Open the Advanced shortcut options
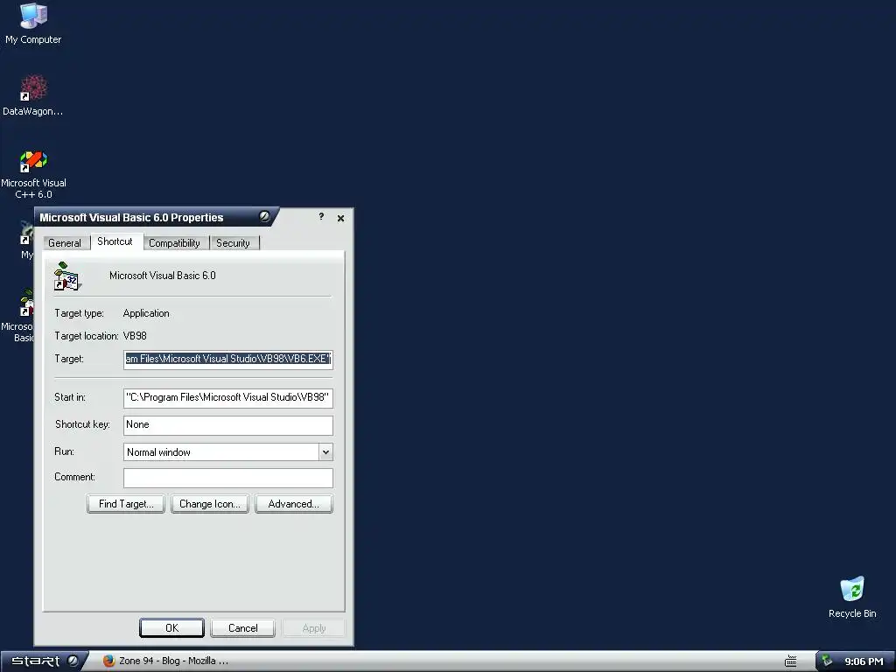The width and height of the screenshot is (896, 672). pos(294,504)
